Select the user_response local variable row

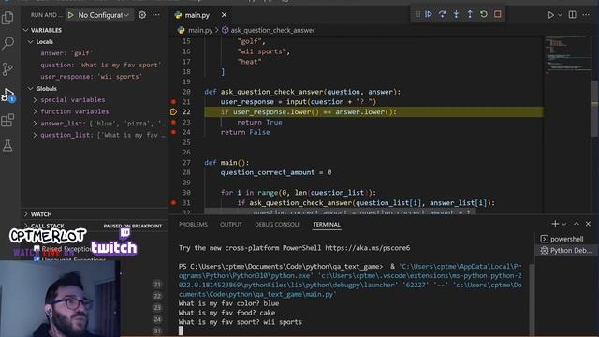[92, 77]
